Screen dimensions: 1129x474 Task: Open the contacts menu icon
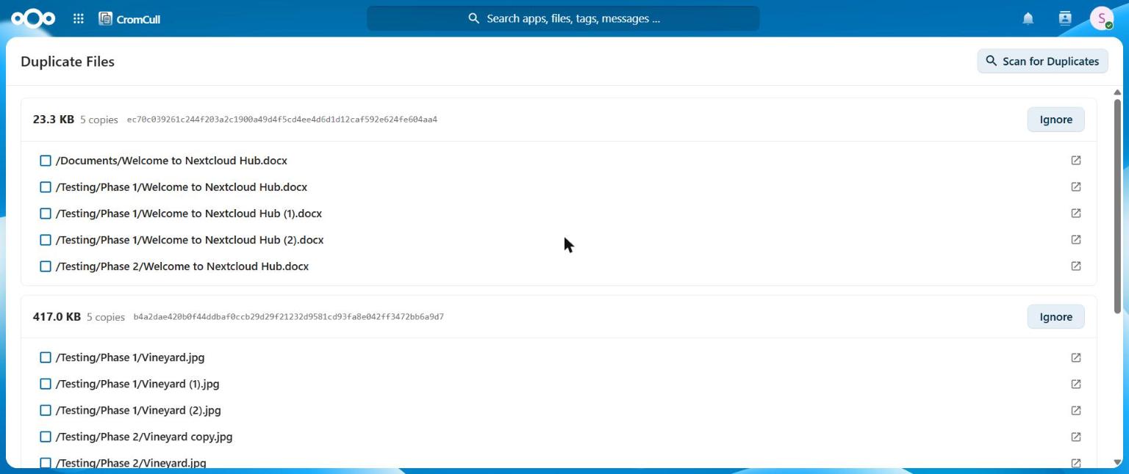pyautogui.click(x=1065, y=18)
